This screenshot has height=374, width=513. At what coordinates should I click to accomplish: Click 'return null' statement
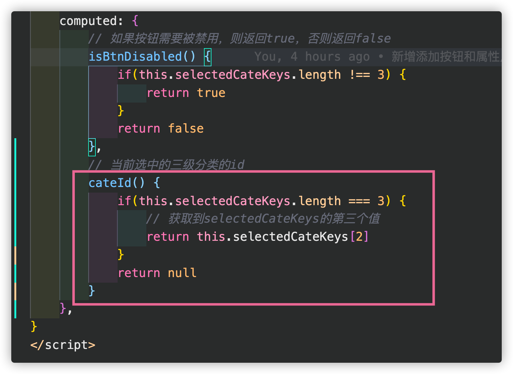[x=157, y=273]
